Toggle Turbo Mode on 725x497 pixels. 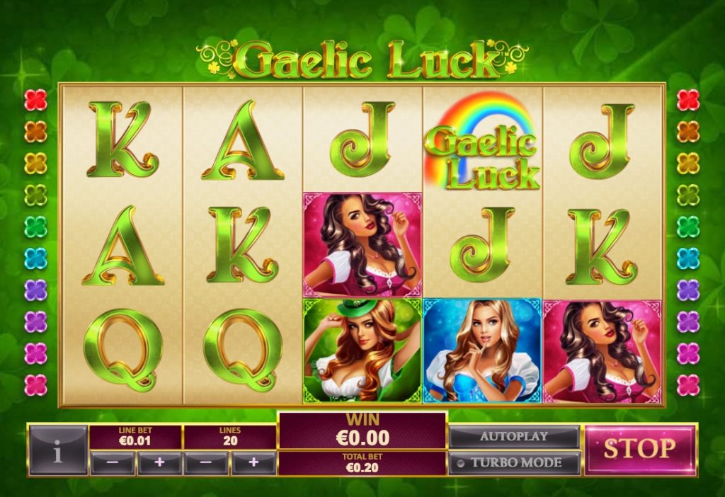514,463
